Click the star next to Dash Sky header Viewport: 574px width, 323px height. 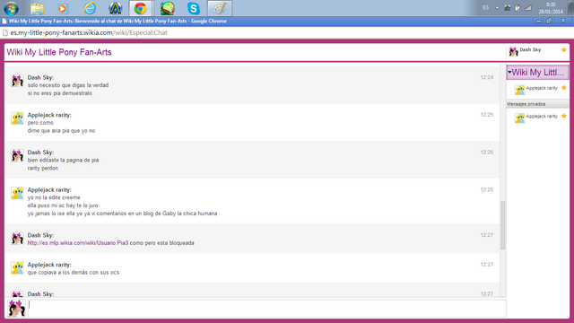coord(564,50)
